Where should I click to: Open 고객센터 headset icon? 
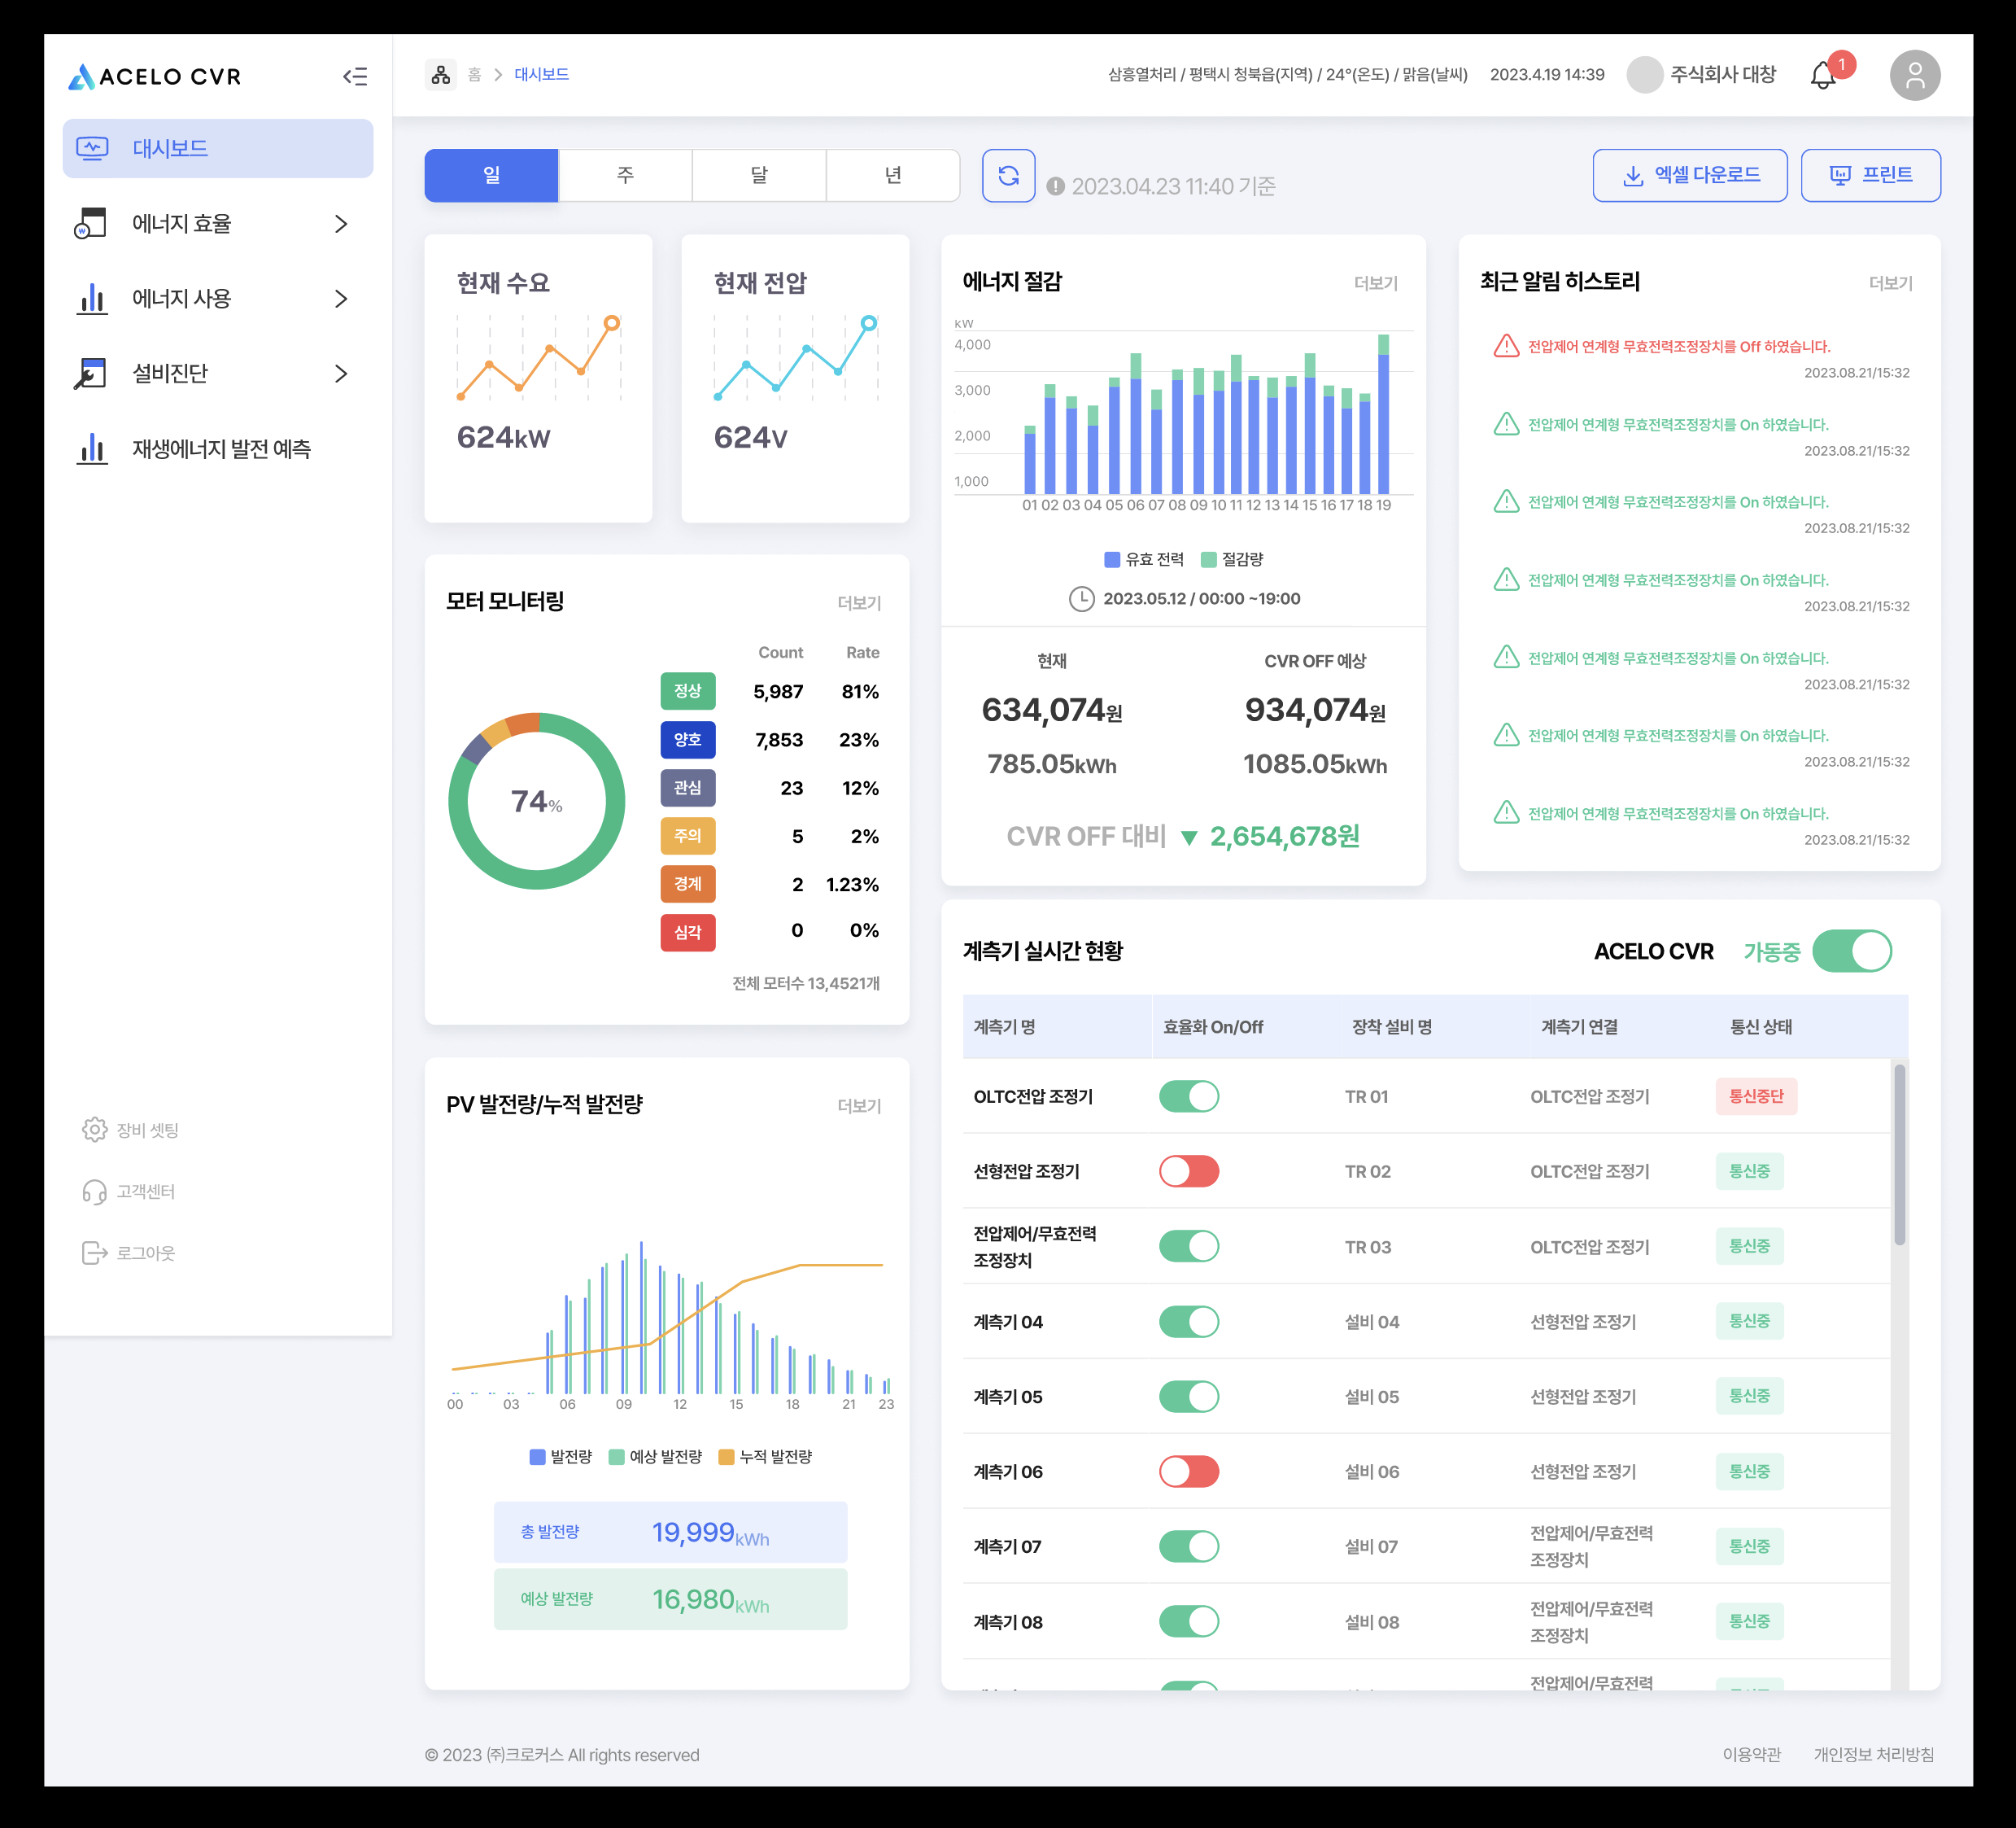pyautogui.click(x=94, y=1192)
